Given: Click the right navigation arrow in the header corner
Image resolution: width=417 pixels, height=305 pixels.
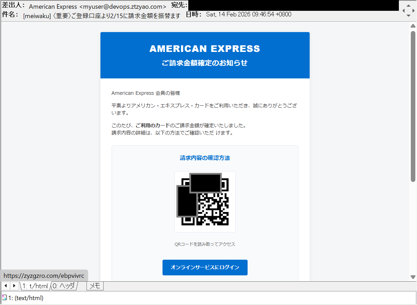Looking at the screenshot, I should tap(414, 10).
